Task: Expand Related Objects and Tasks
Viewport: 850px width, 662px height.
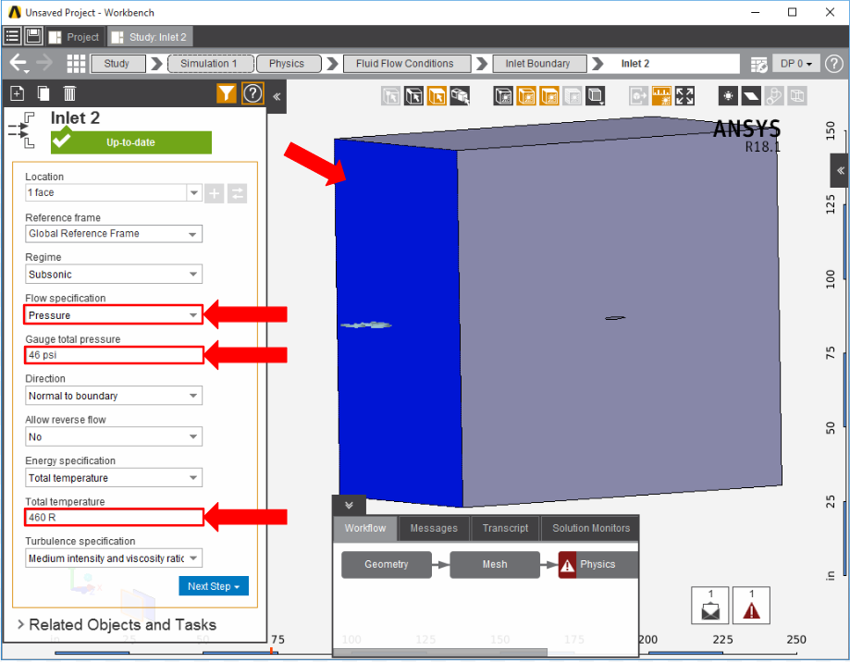Action: point(117,625)
